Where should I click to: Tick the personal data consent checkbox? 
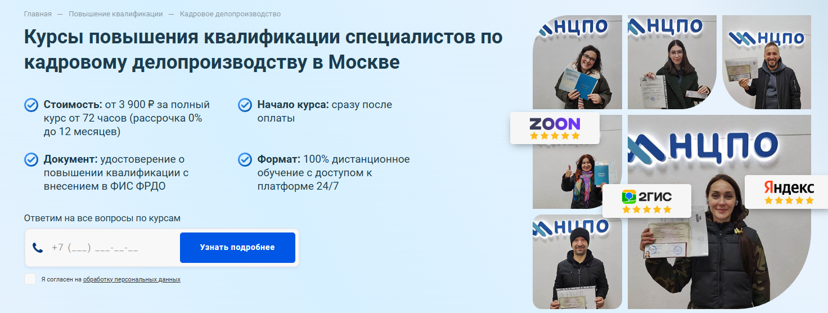click(x=30, y=279)
